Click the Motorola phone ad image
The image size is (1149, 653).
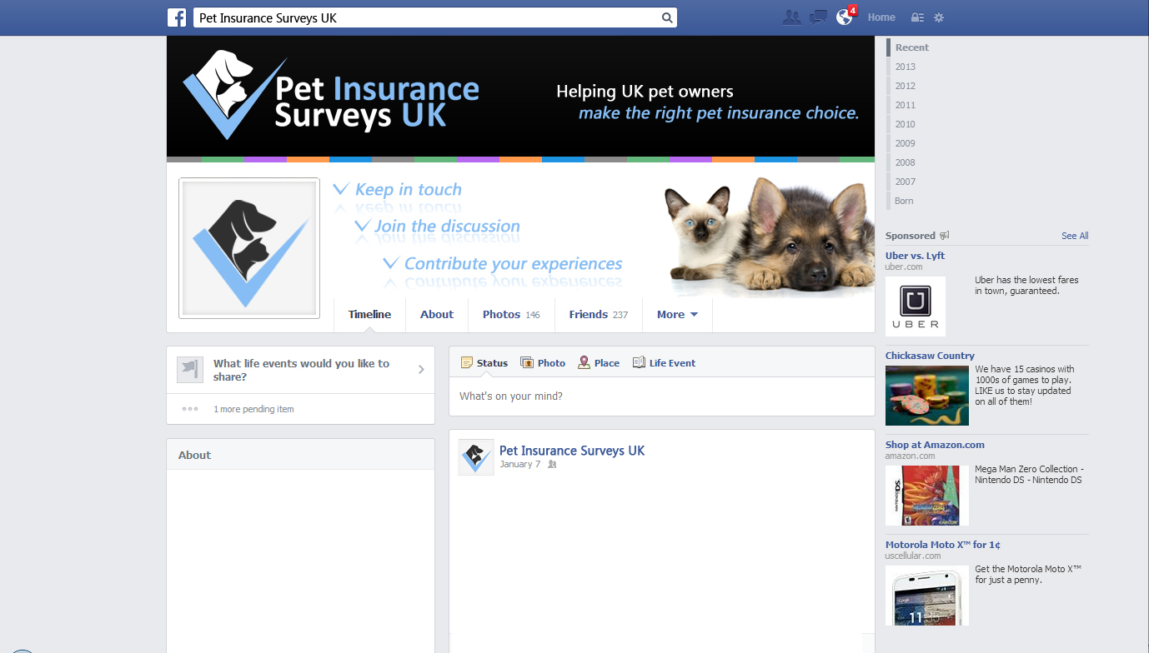pyautogui.click(x=927, y=596)
